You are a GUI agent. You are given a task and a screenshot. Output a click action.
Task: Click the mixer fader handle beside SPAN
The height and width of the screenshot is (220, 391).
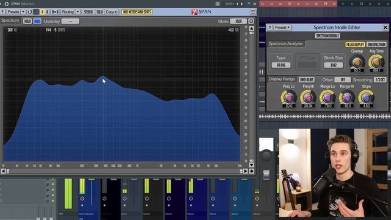(x=266, y=175)
